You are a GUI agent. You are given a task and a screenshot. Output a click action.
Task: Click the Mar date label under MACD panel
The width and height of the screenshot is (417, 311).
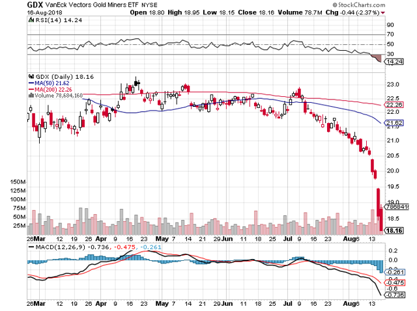coord(39,304)
